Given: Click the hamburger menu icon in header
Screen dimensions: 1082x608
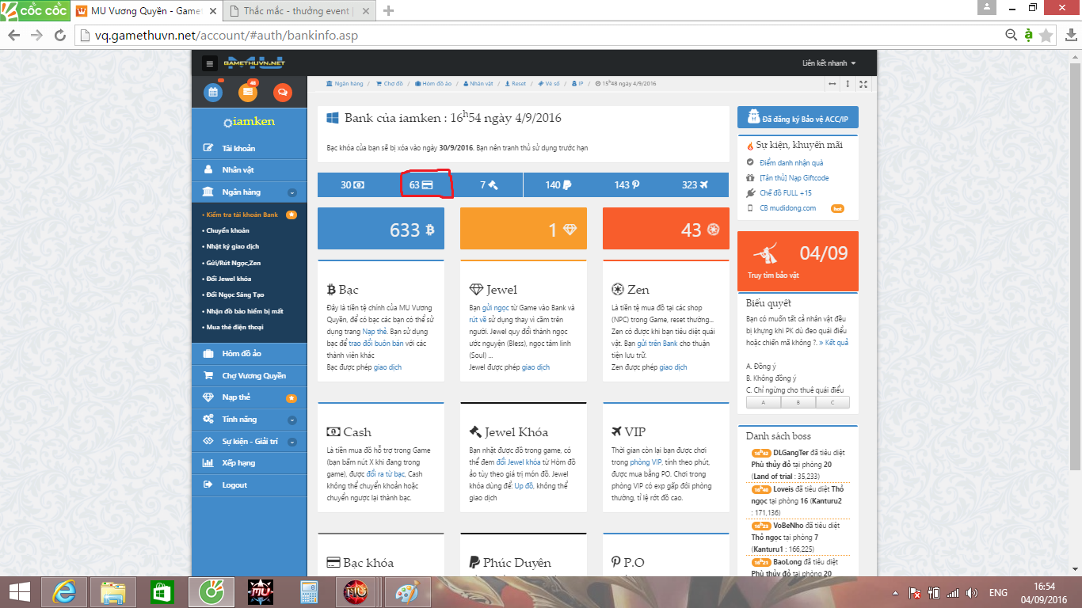Looking at the screenshot, I should pyautogui.click(x=209, y=64).
